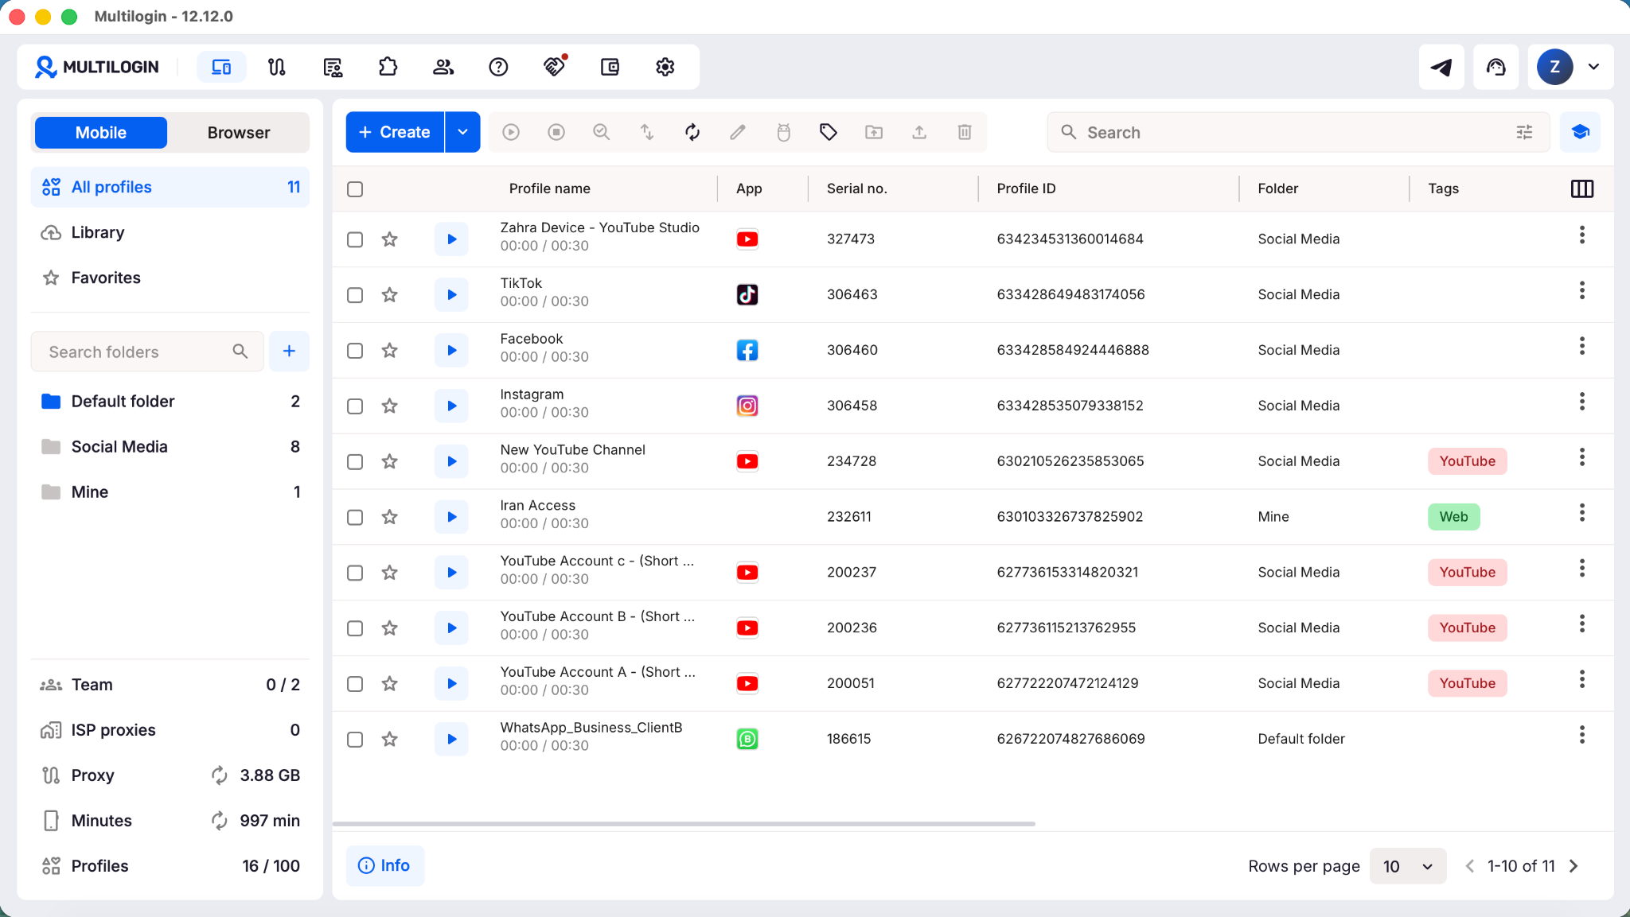
Task: Star the Iran Access profile as favorite
Action: point(389,517)
